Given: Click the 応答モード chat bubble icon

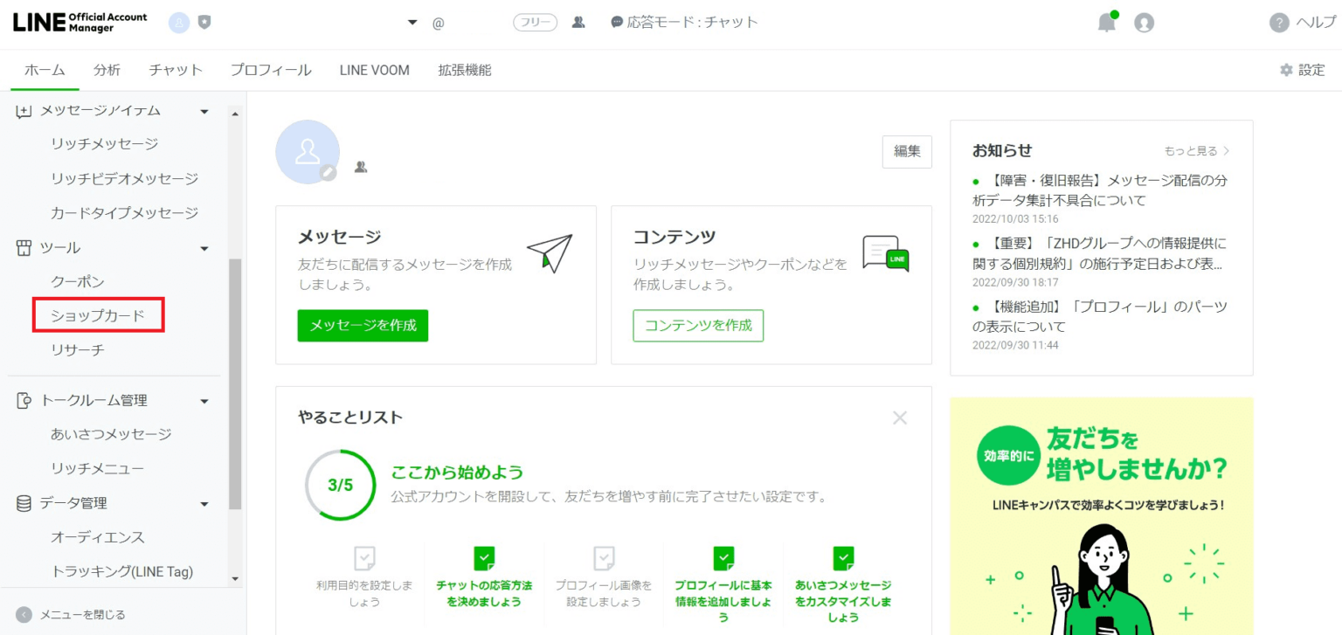Looking at the screenshot, I should coord(618,22).
